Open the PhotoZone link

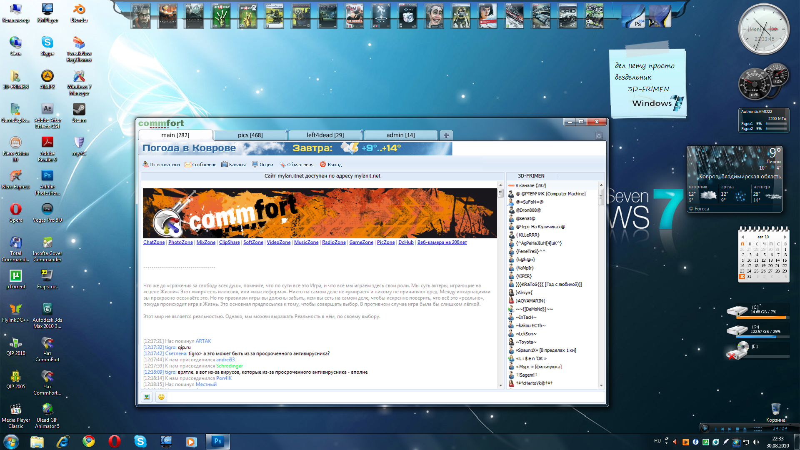[x=180, y=242]
